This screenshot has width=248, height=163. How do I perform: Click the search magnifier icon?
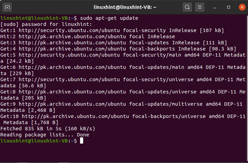point(187,7)
